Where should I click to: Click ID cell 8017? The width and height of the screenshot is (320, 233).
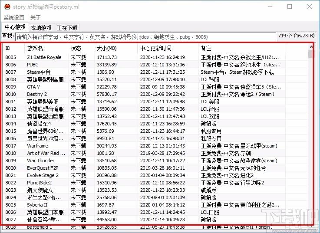coord(10,146)
